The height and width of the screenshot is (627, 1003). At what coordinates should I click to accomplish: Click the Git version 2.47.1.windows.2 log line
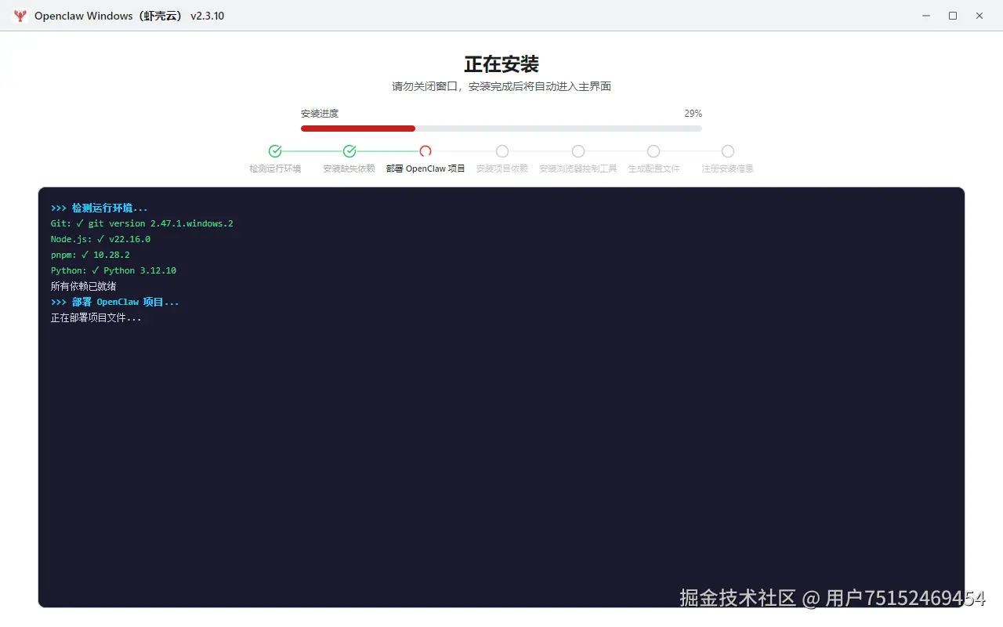click(x=142, y=223)
